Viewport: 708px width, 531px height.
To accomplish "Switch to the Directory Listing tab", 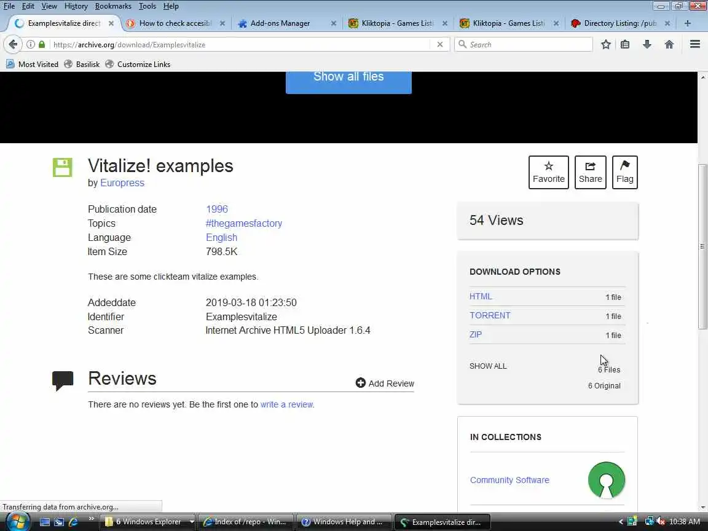I will pos(619,23).
